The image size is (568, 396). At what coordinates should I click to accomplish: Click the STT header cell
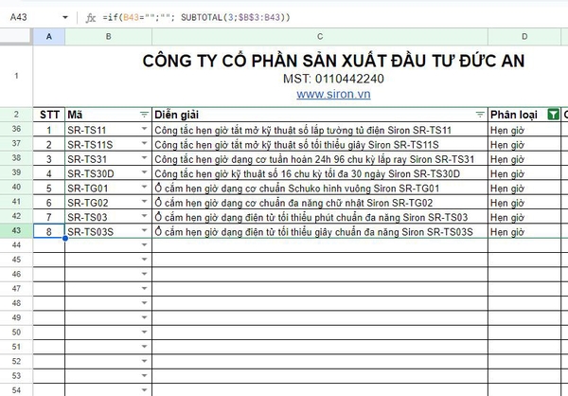tap(49, 115)
